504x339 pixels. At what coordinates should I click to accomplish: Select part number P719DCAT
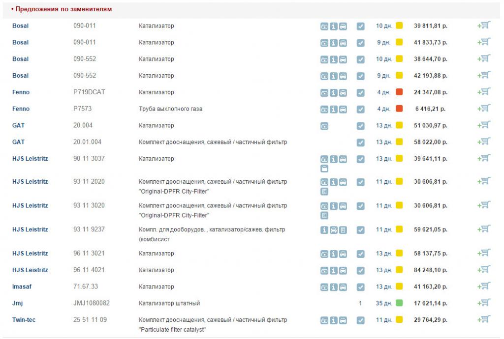pyautogui.click(x=89, y=92)
